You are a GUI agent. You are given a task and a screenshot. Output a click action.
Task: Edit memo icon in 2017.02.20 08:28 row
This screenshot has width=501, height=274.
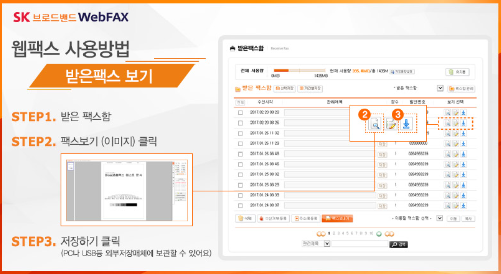(x=456, y=112)
